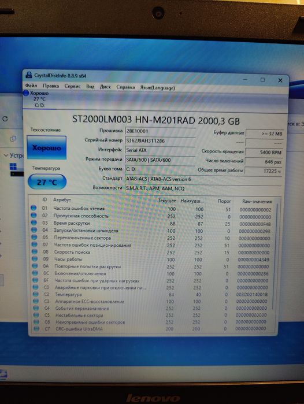The image size is (304, 404).
Task: Click status icon for Температура attribute row
Action: pyautogui.click(x=36, y=294)
